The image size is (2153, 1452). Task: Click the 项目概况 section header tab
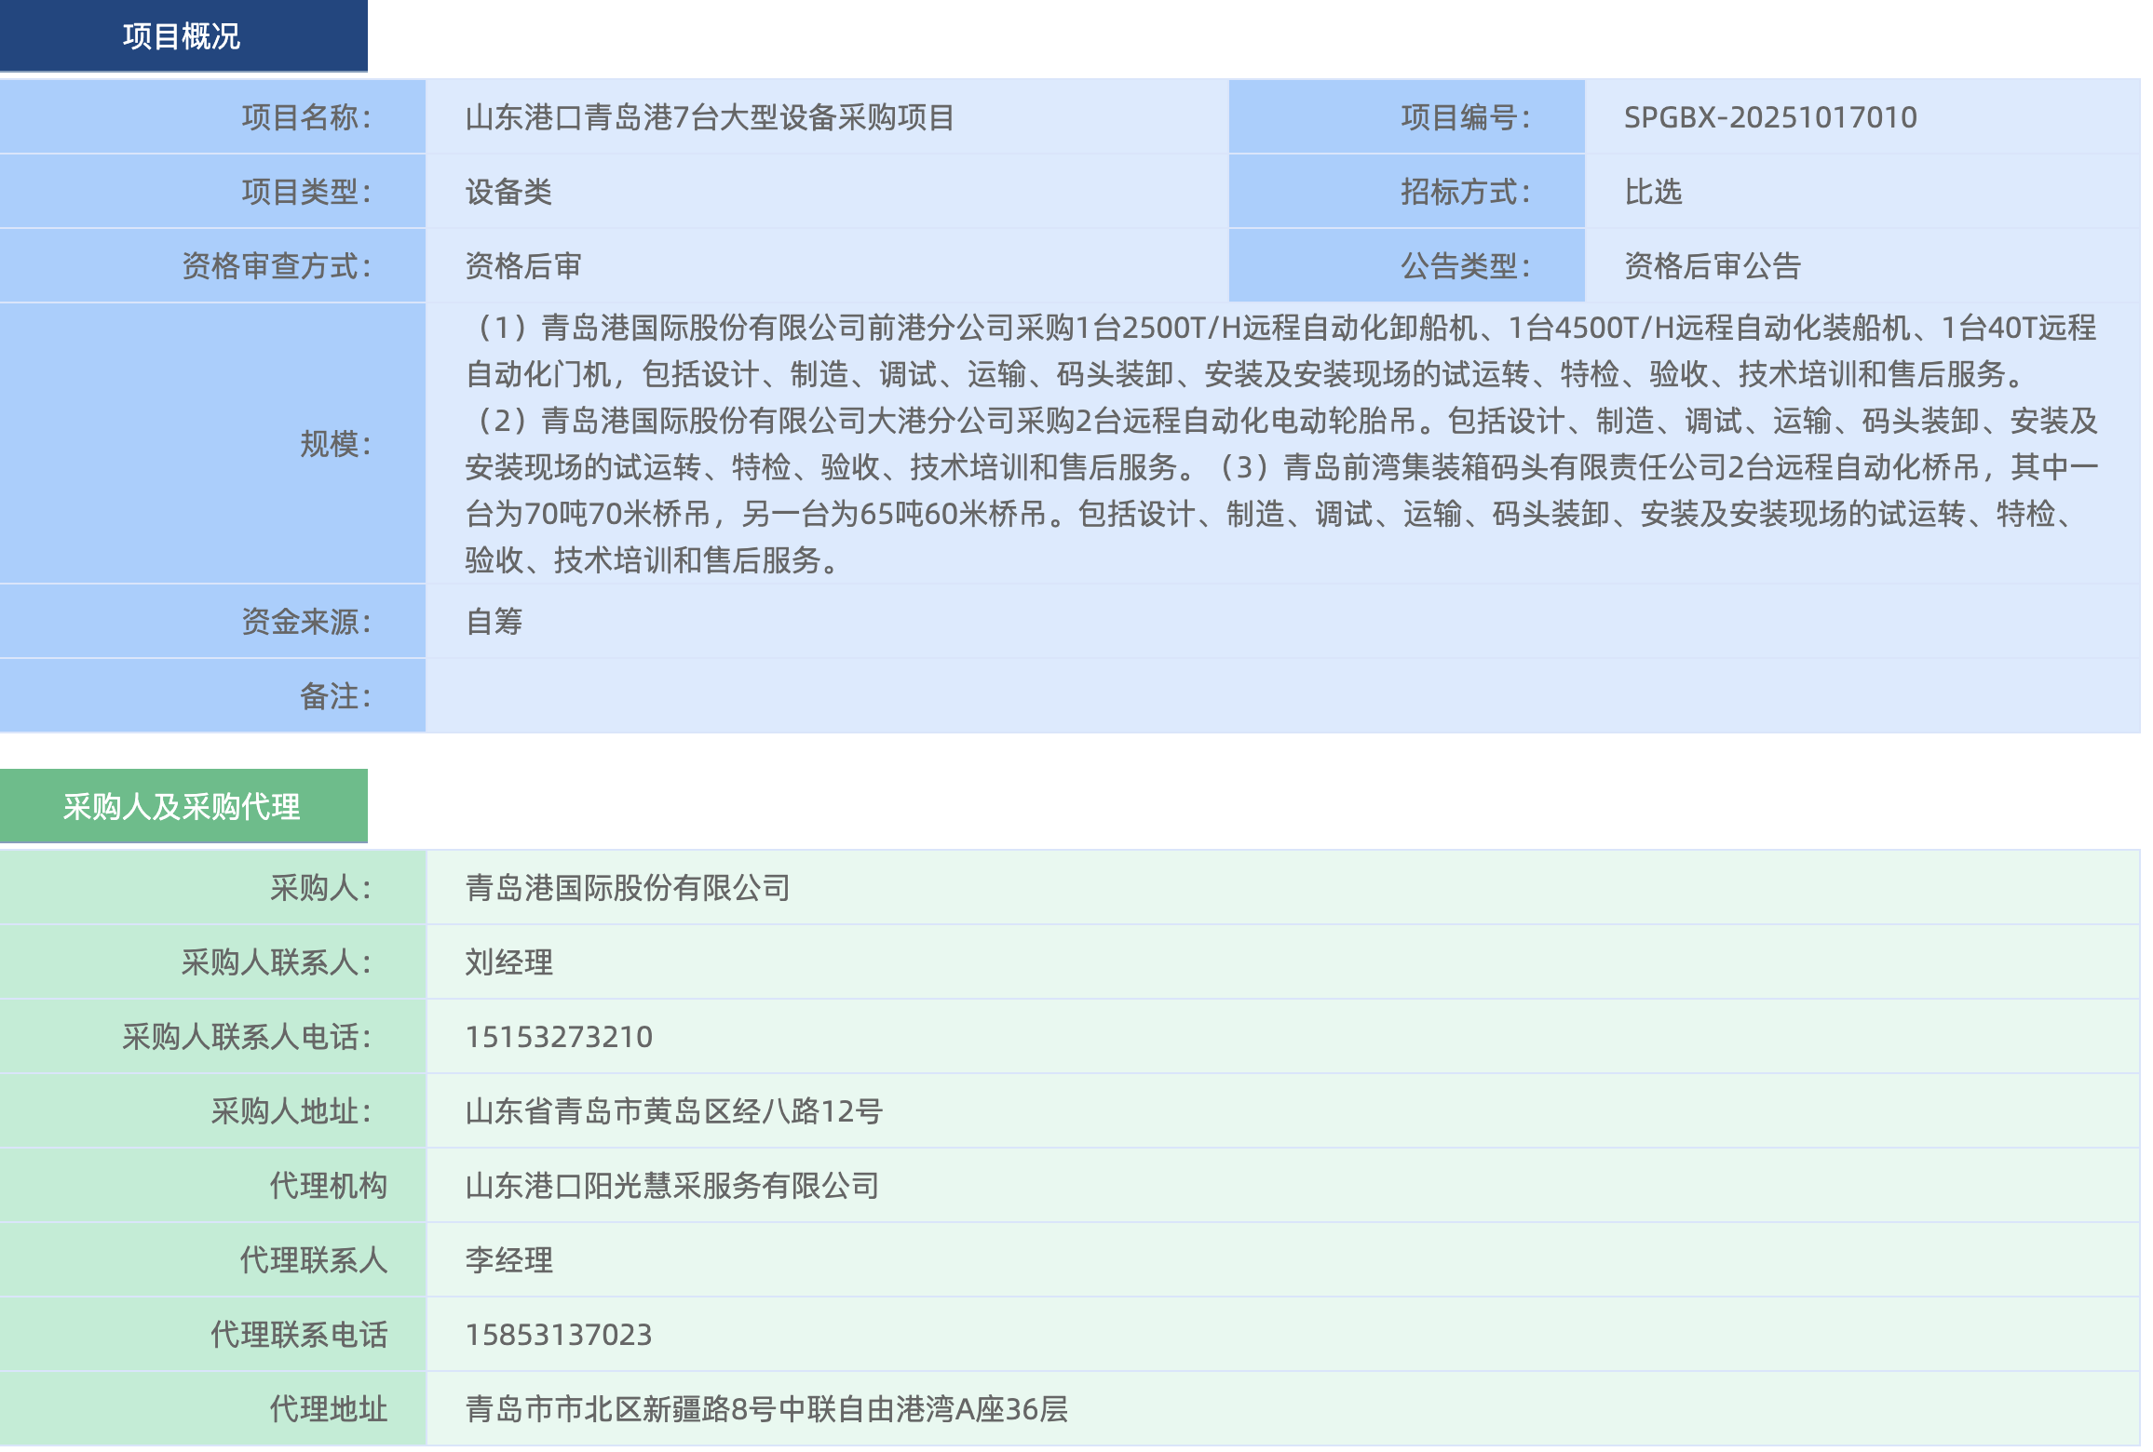[183, 36]
